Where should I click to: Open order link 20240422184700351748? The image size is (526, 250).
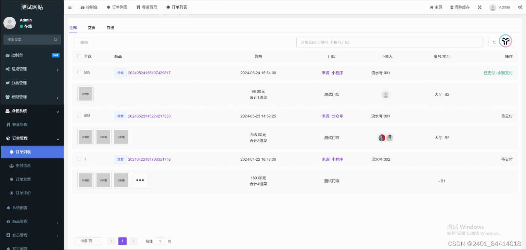[x=149, y=159]
